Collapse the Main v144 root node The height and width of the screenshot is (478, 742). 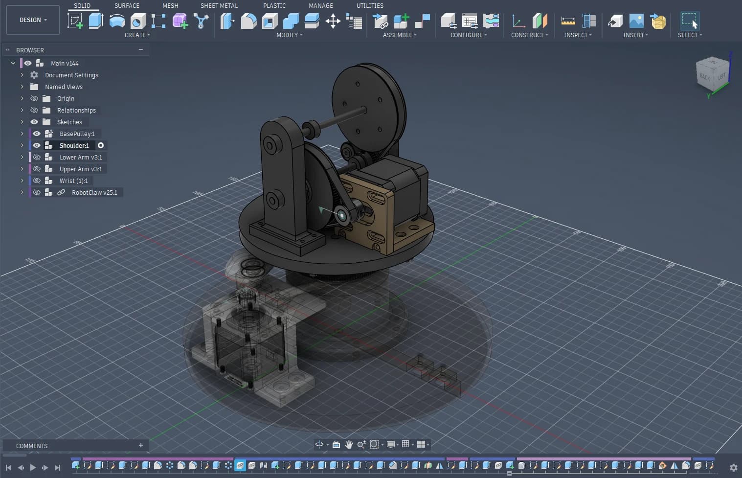pyautogui.click(x=13, y=63)
